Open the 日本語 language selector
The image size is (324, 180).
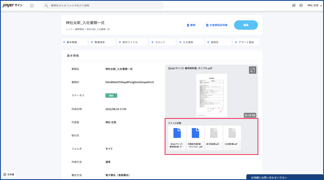pos(9,174)
